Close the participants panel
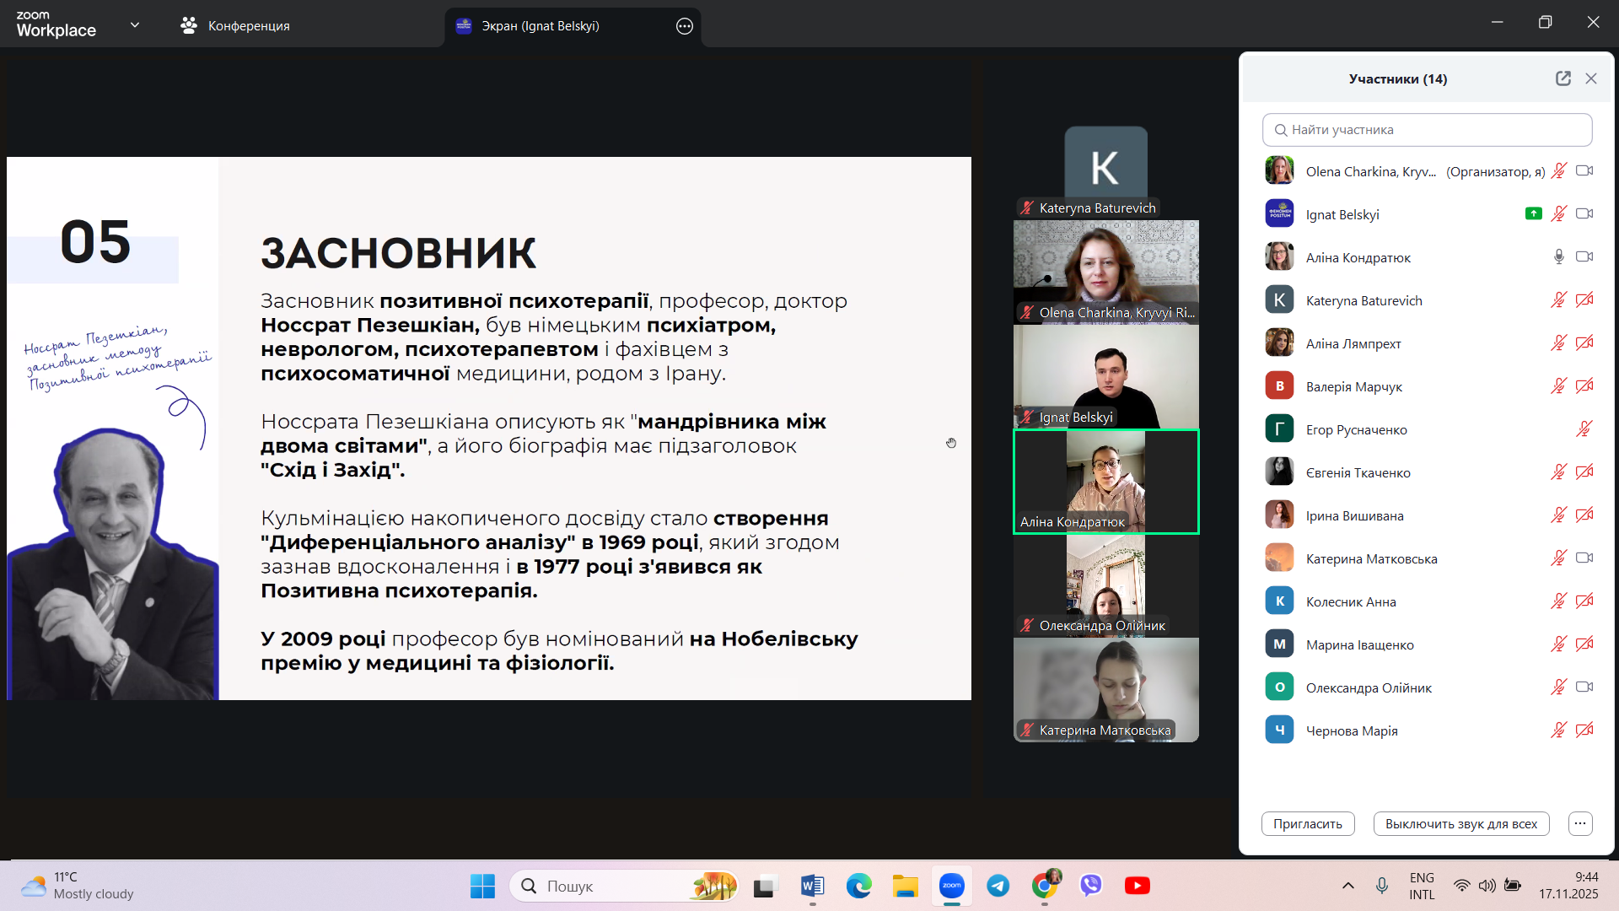 pos(1591,78)
